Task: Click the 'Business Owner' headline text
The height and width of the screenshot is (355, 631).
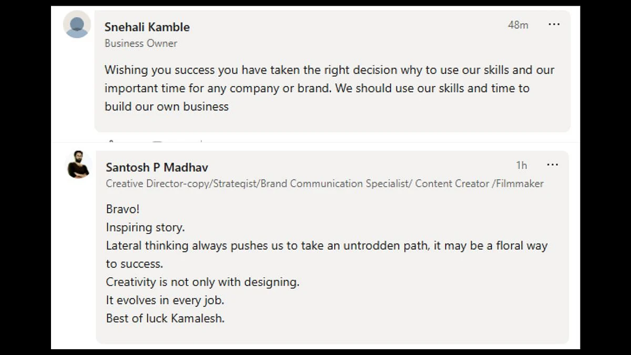Action: tap(141, 43)
